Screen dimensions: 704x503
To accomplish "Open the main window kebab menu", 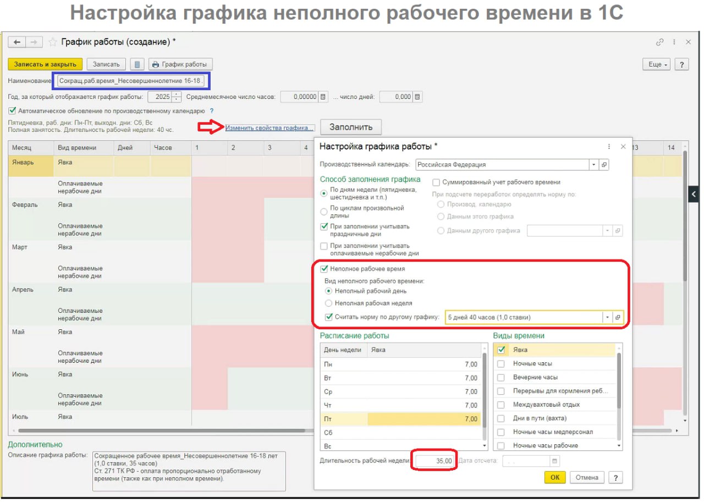I will click(675, 42).
